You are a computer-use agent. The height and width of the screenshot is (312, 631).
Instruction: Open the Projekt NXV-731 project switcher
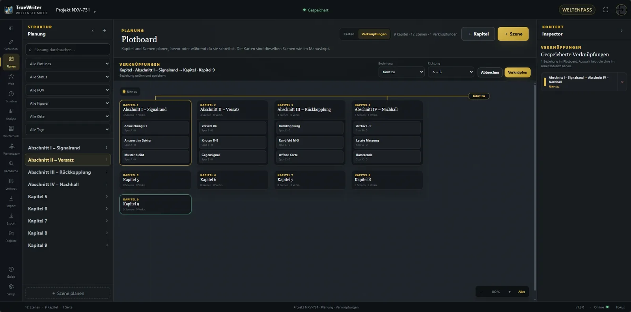coord(76,10)
